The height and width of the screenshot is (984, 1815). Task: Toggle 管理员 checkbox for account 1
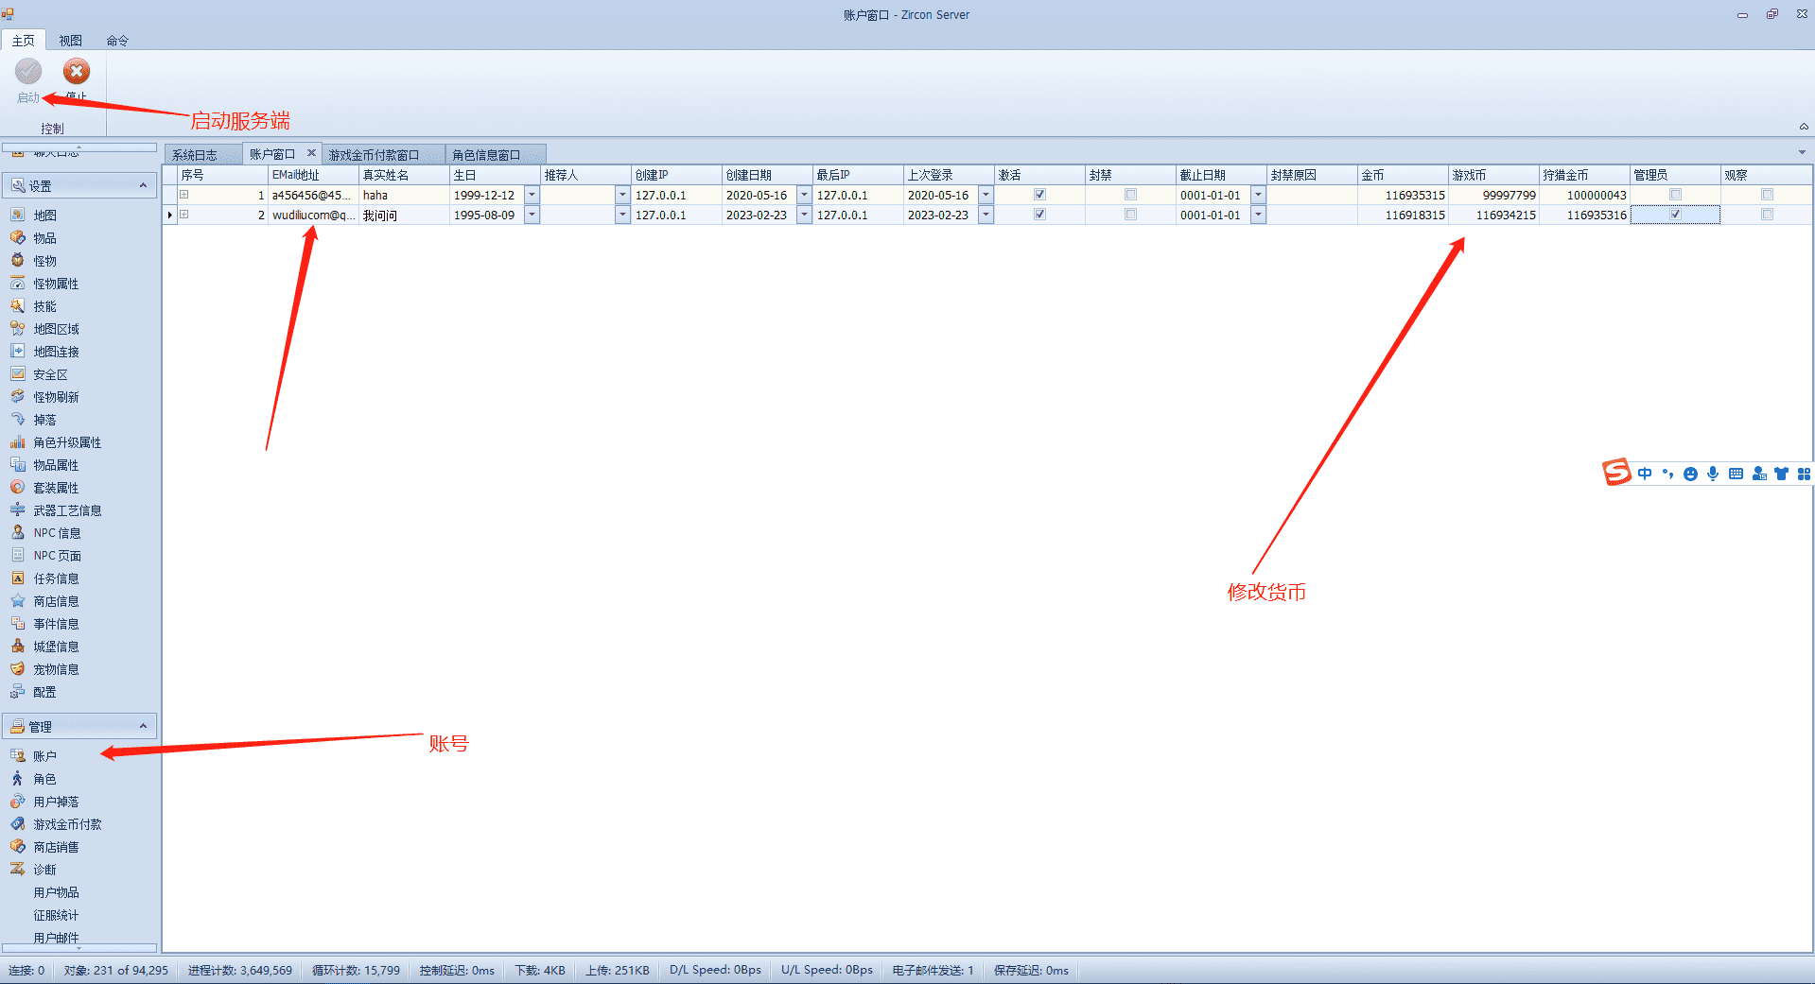[1675, 195]
